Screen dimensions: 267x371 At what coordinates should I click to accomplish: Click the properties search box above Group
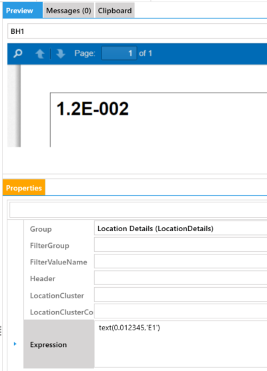[x=138, y=210]
